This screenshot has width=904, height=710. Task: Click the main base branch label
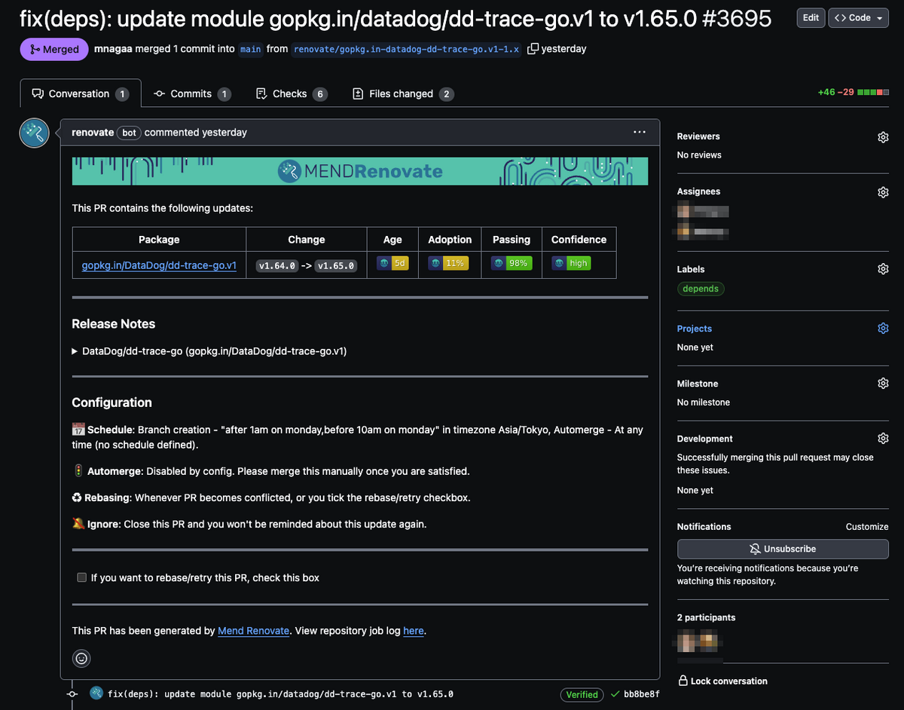click(x=250, y=49)
